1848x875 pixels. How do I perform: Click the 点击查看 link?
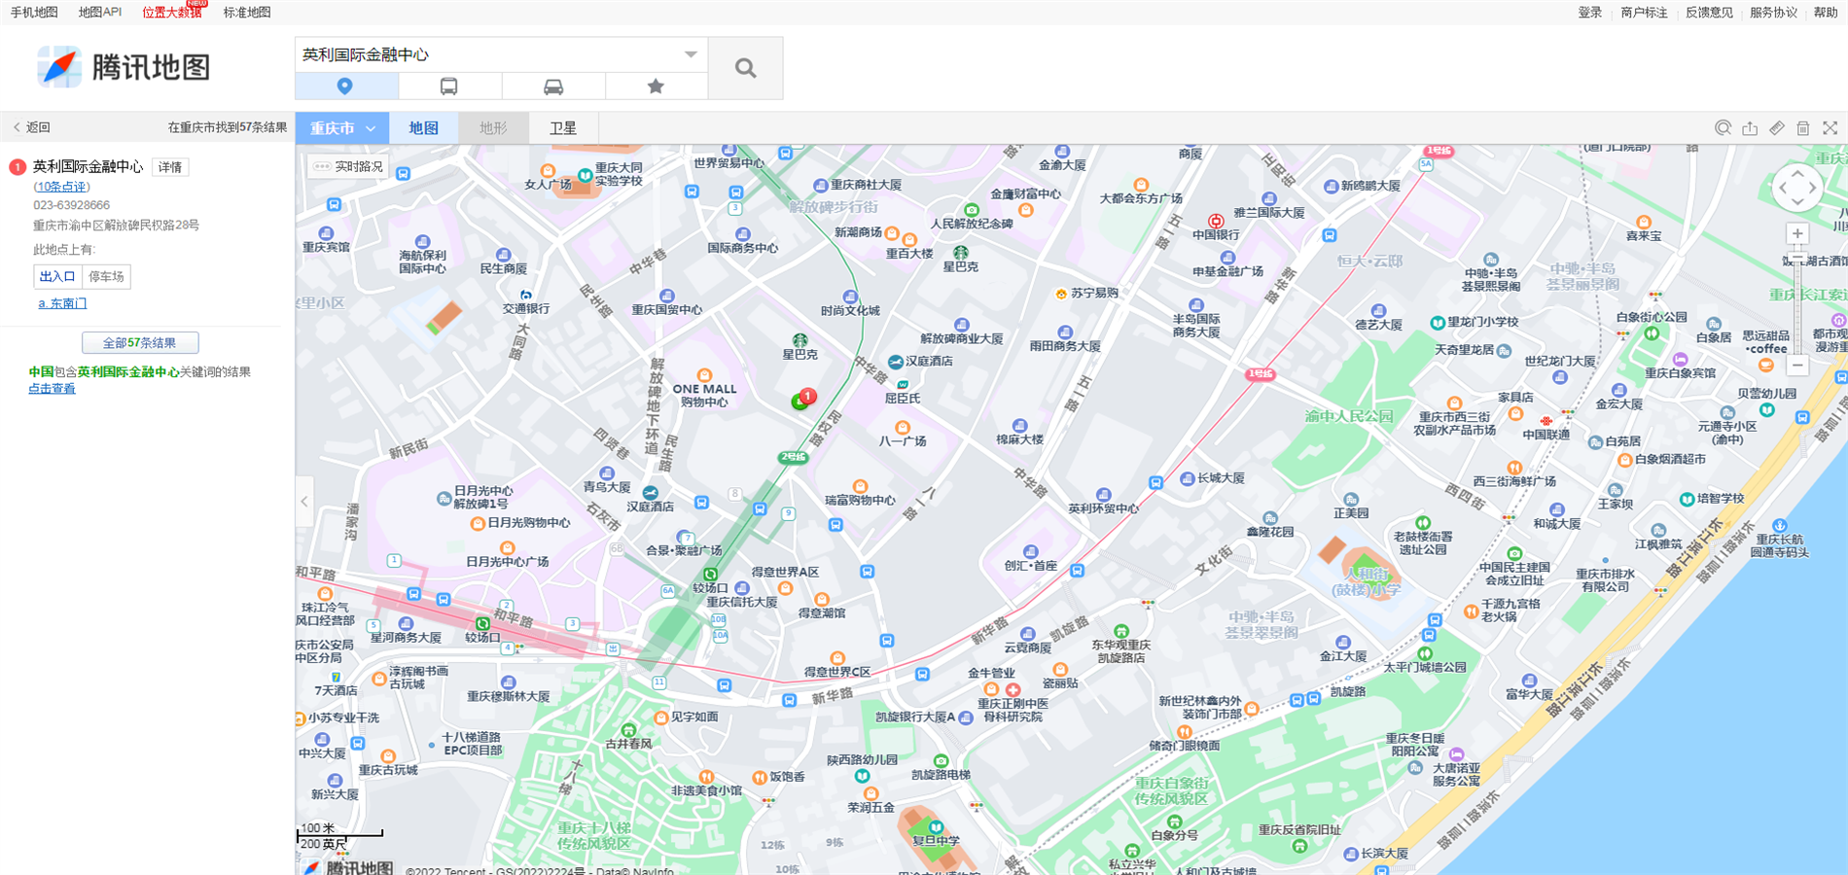coord(52,389)
